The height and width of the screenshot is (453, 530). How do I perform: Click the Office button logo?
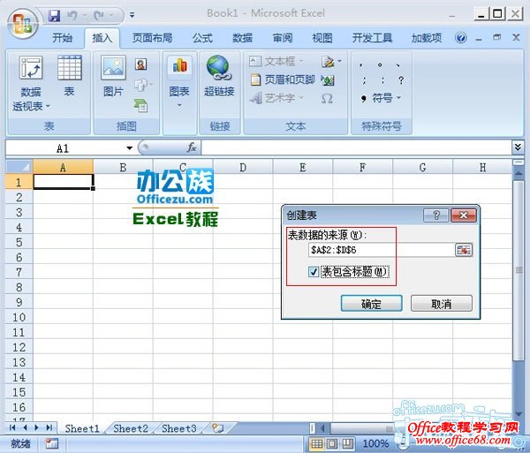tap(22, 24)
